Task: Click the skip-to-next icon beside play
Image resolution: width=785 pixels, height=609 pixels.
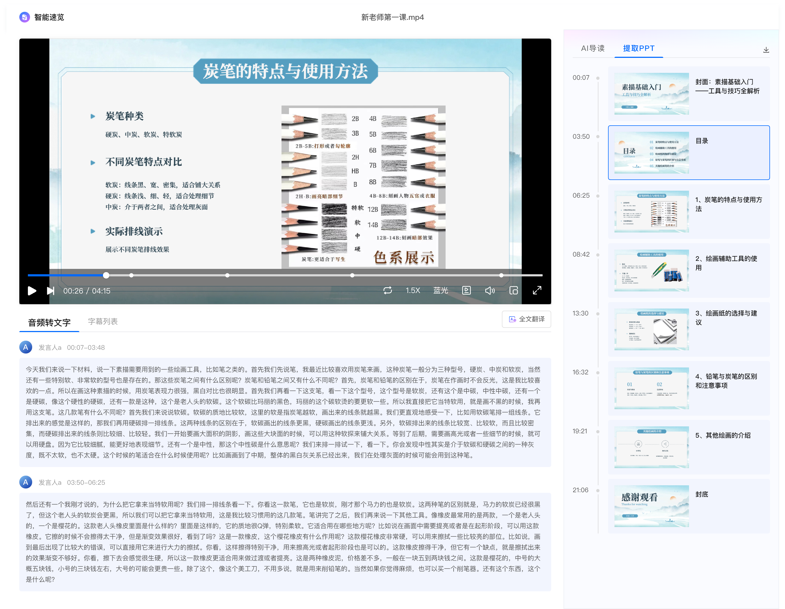Action: coord(50,291)
